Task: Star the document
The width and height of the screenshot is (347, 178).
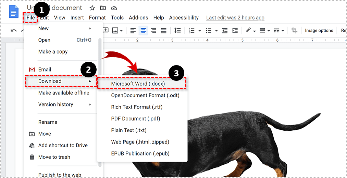Action: (92, 8)
